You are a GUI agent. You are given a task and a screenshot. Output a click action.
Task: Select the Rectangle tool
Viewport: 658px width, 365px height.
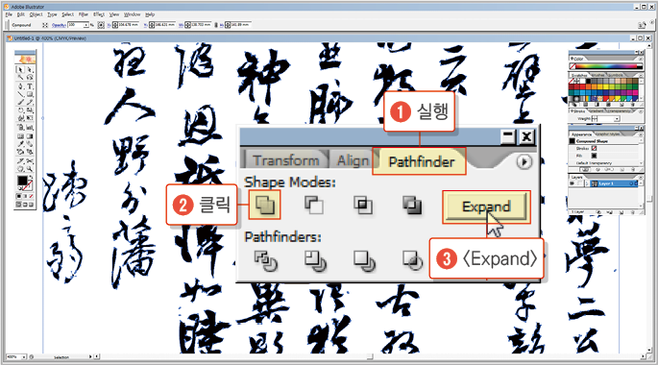(x=30, y=94)
